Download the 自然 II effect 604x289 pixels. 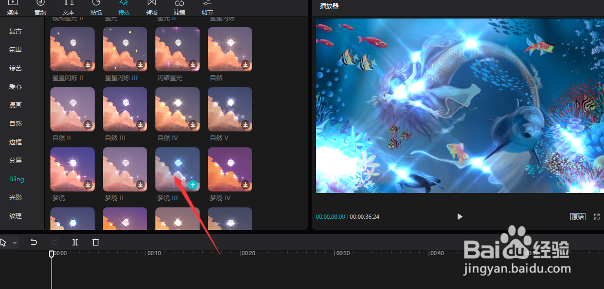coord(88,125)
